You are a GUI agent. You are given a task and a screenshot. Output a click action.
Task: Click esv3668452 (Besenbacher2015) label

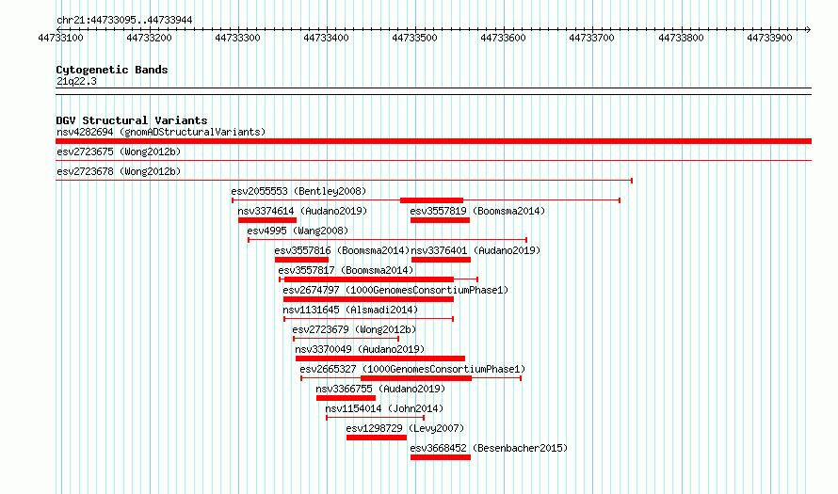pyautogui.click(x=489, y=448)
